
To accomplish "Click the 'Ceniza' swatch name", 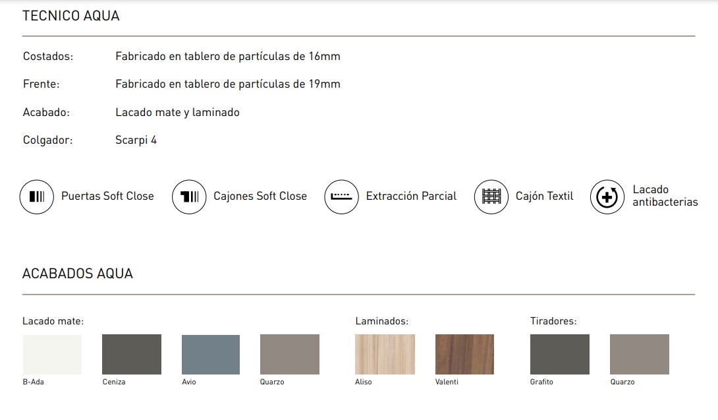I will 114,382.
